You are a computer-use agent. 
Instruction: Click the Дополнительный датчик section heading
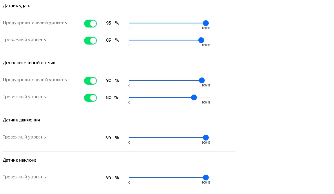click(29, 63)
